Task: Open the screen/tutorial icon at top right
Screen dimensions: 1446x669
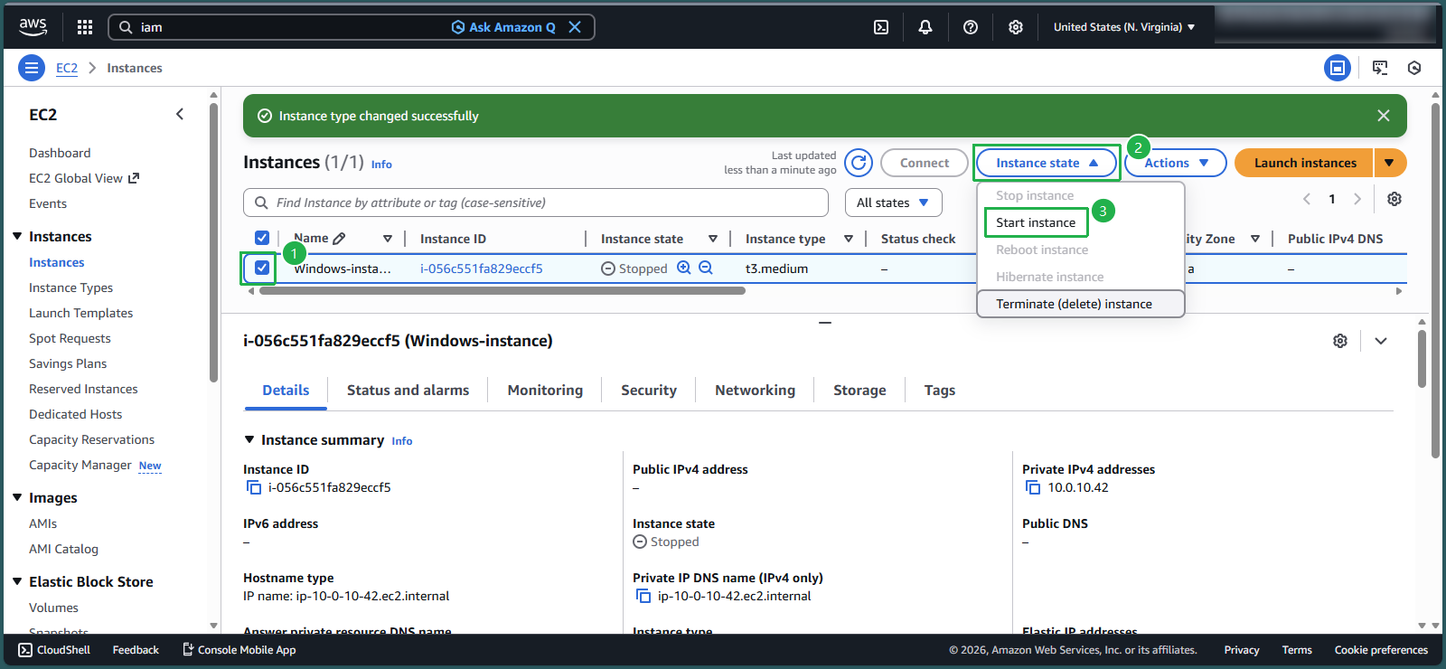Action: click(x=1380, y=68)
